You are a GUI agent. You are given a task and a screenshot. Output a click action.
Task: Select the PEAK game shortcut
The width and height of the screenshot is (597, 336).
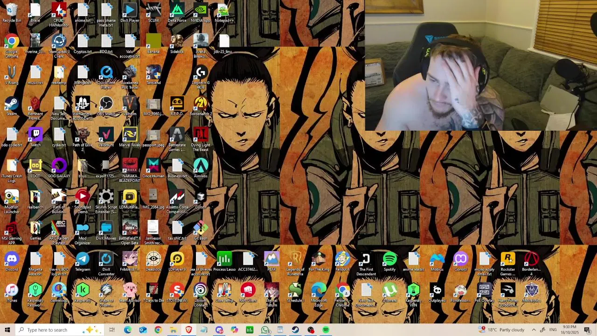tap(271, 262)
